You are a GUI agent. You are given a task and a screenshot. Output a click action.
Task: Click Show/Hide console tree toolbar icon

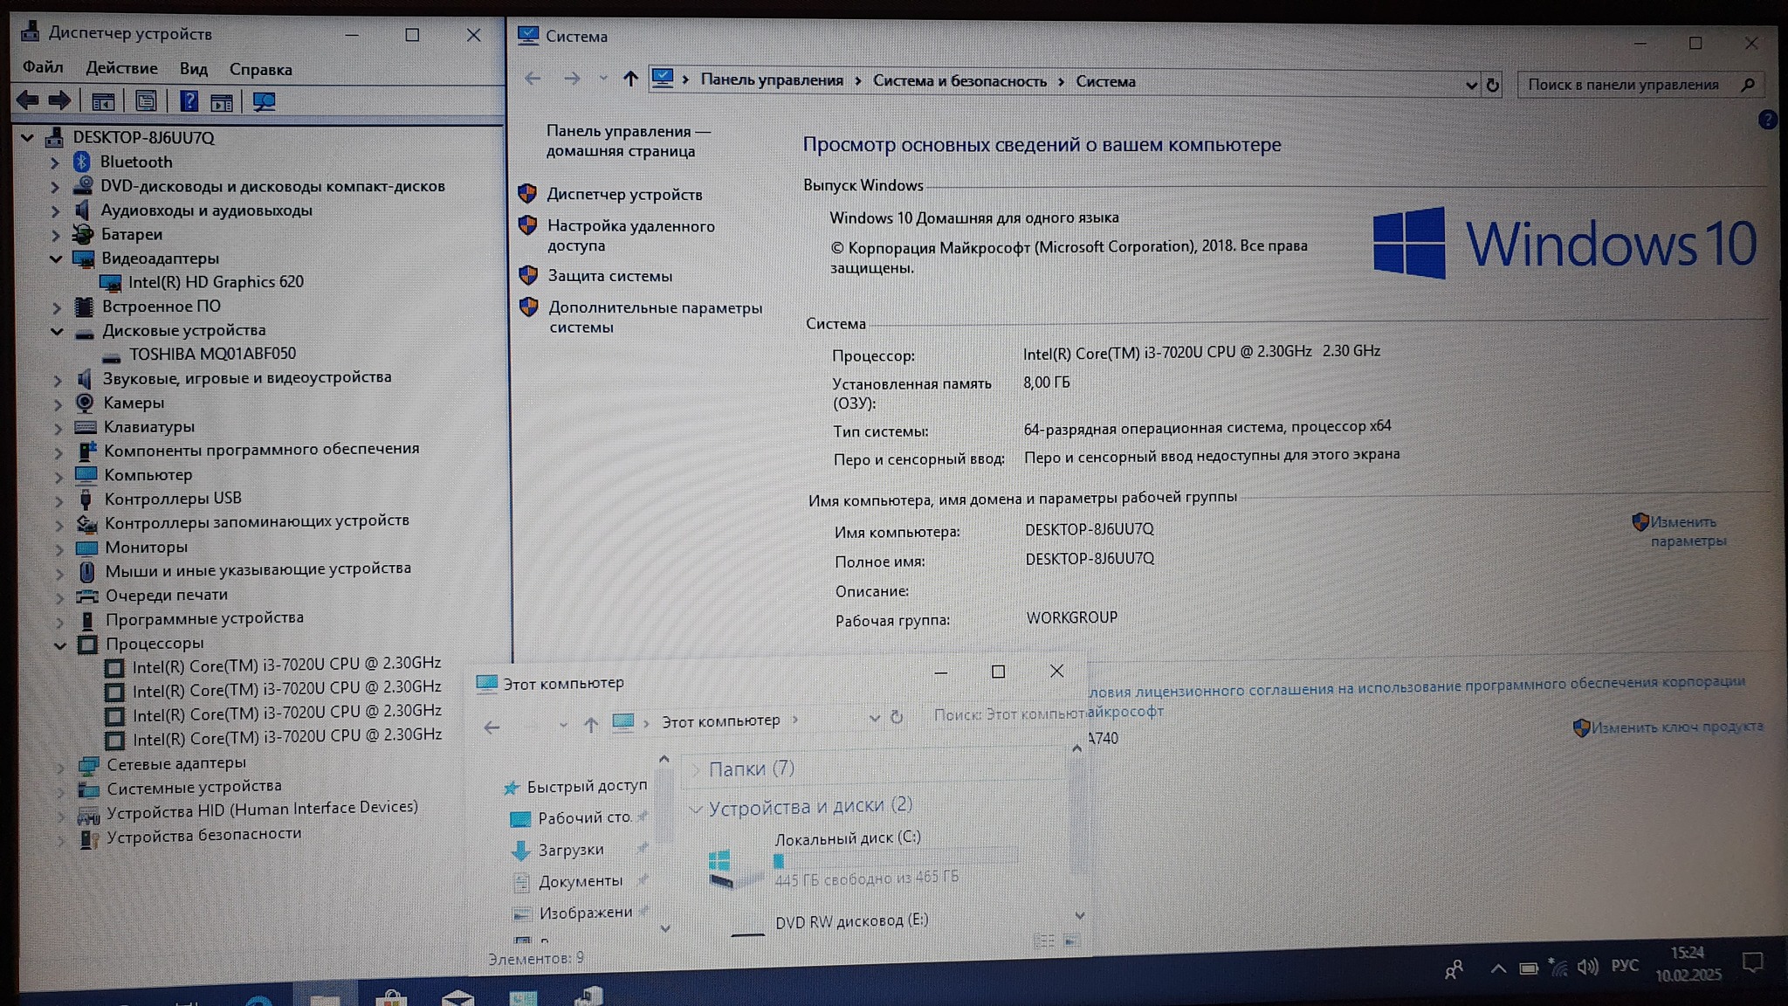click(x=103, y=101)
